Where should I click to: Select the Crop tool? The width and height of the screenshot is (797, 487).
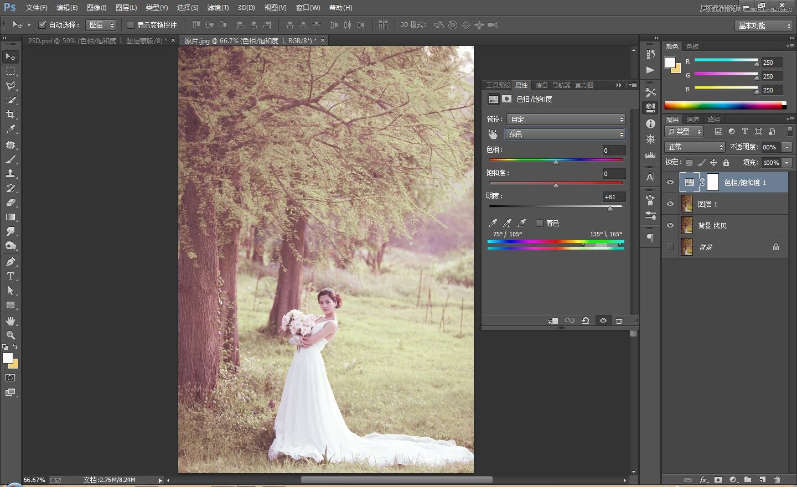point(11,115)
